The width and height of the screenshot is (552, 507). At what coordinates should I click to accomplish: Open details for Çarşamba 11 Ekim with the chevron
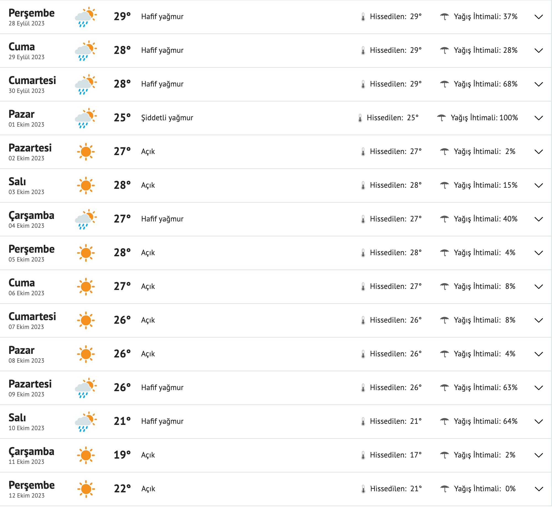pos(538,455)
